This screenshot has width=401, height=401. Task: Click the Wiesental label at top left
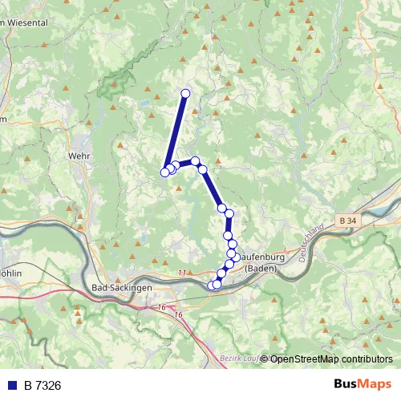pyautogui.click(x=26, y=23)
